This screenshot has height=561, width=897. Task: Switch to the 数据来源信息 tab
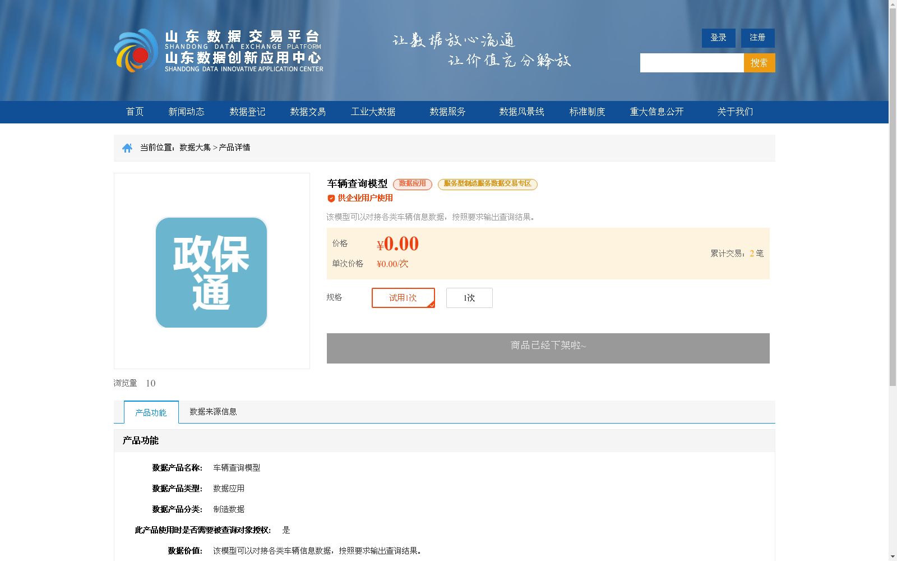[x=213, y=412]
